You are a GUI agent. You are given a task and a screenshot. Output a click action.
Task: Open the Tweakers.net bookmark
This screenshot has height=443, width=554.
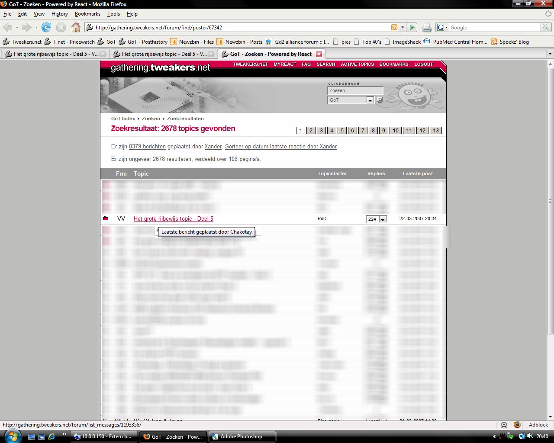coord(22,42)
